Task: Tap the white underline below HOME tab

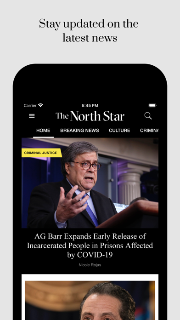Action: pyautogui.click(x=44, y=137)
